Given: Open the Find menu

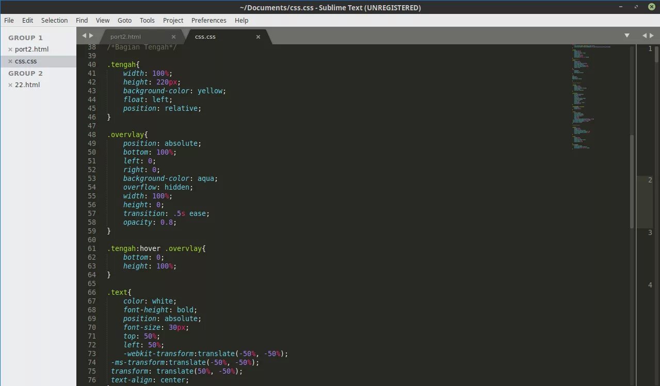Looking at the screenshot, I should point(82,20).
